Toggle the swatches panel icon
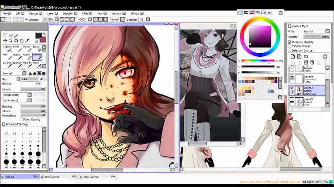The height and width of the screenshot is (187, 334). click(264, 13)
